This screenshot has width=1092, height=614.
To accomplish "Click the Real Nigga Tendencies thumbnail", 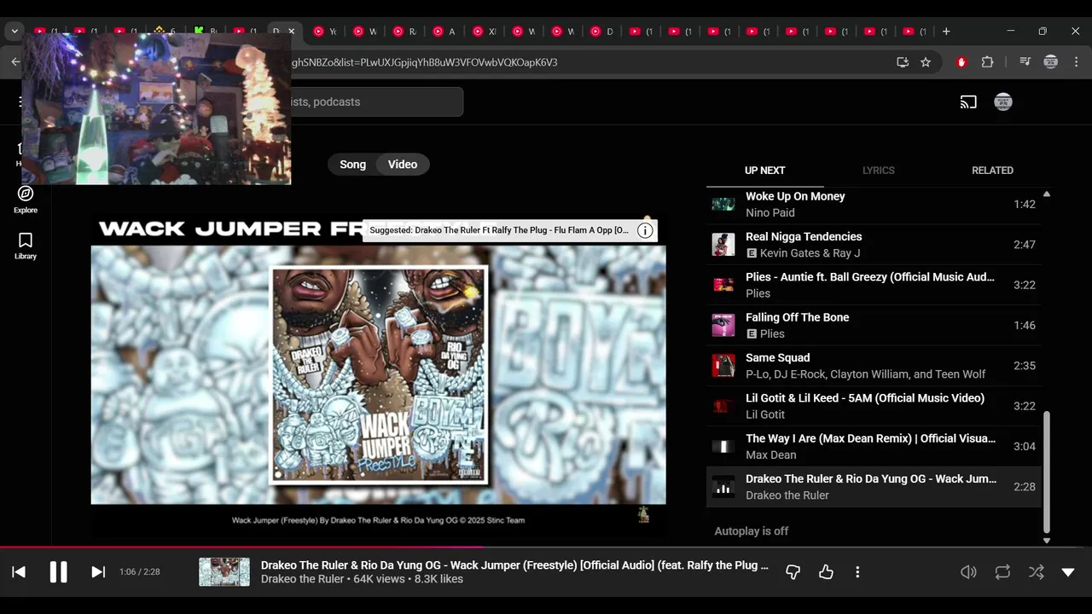I will (x=723, y=245).
